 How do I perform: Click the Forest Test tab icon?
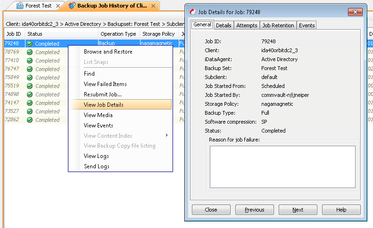coord(20,6)
